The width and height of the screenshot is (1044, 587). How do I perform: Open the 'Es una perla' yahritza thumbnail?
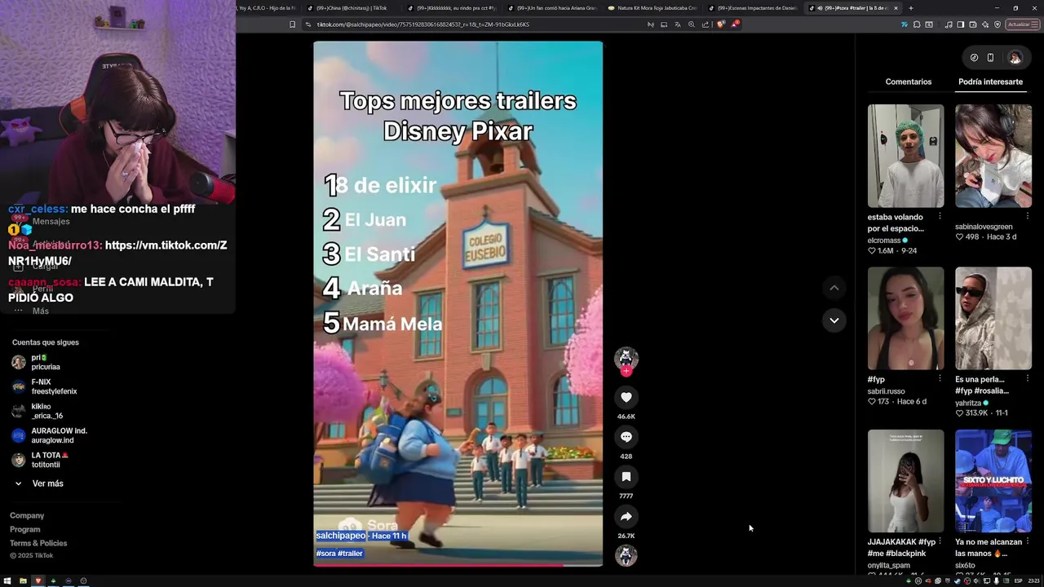pos(993,318)
